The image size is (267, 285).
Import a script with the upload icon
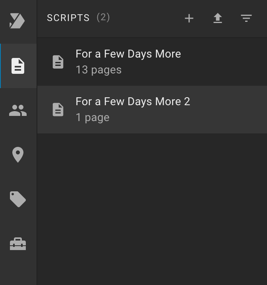(x=218, y=18)
